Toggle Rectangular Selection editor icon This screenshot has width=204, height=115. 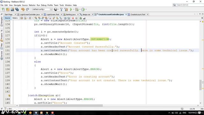pos(50,18)
